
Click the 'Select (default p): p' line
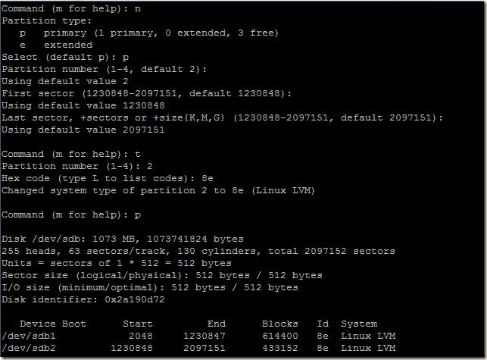coord(65,57)
